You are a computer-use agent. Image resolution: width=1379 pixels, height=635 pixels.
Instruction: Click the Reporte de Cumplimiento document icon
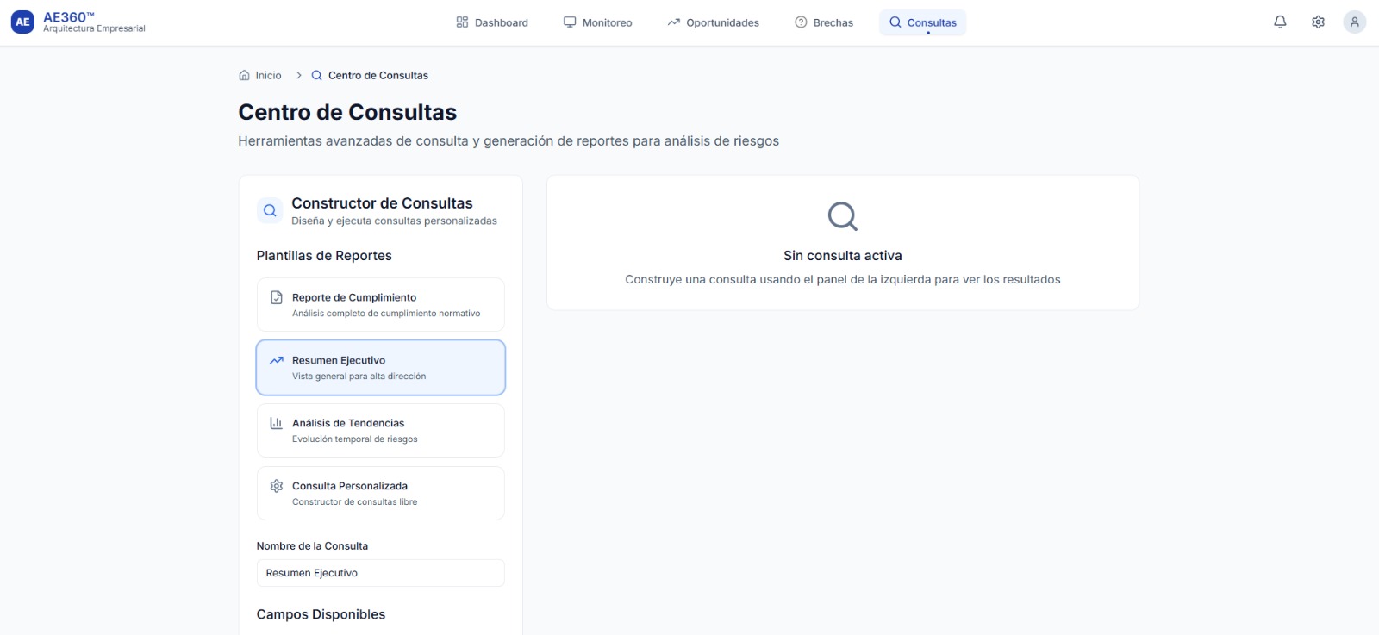(x=277, y=298)
